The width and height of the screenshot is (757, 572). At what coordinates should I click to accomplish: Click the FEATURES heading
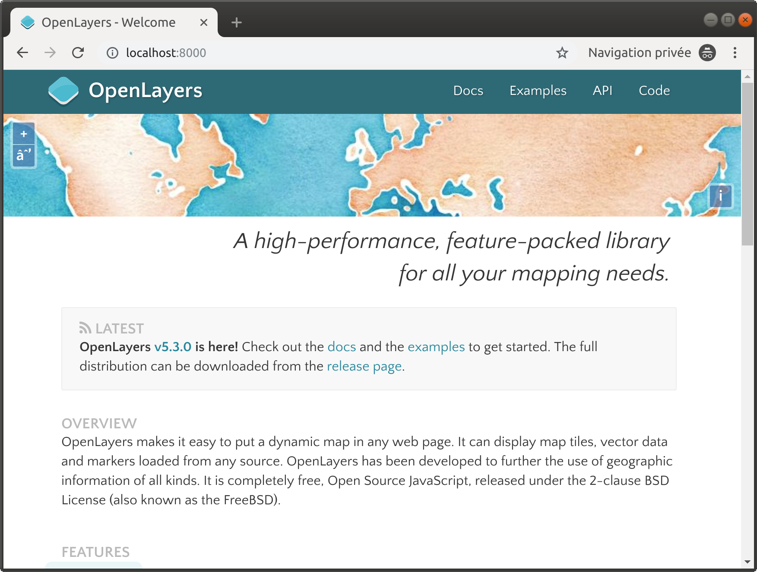point(95,552)
